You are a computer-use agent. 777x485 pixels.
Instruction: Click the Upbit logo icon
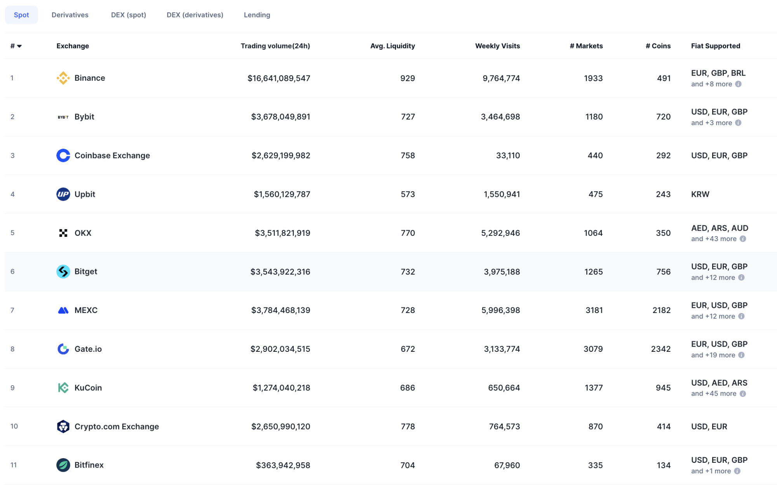click(63, 194)
